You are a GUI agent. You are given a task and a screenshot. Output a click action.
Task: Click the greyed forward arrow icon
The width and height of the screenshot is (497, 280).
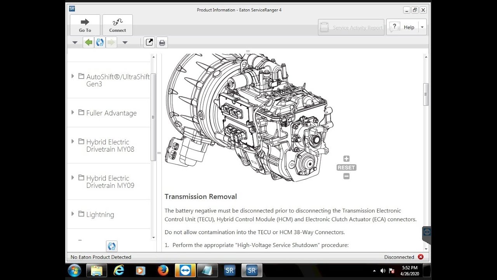pyautogui.click(x=111, y=42)
